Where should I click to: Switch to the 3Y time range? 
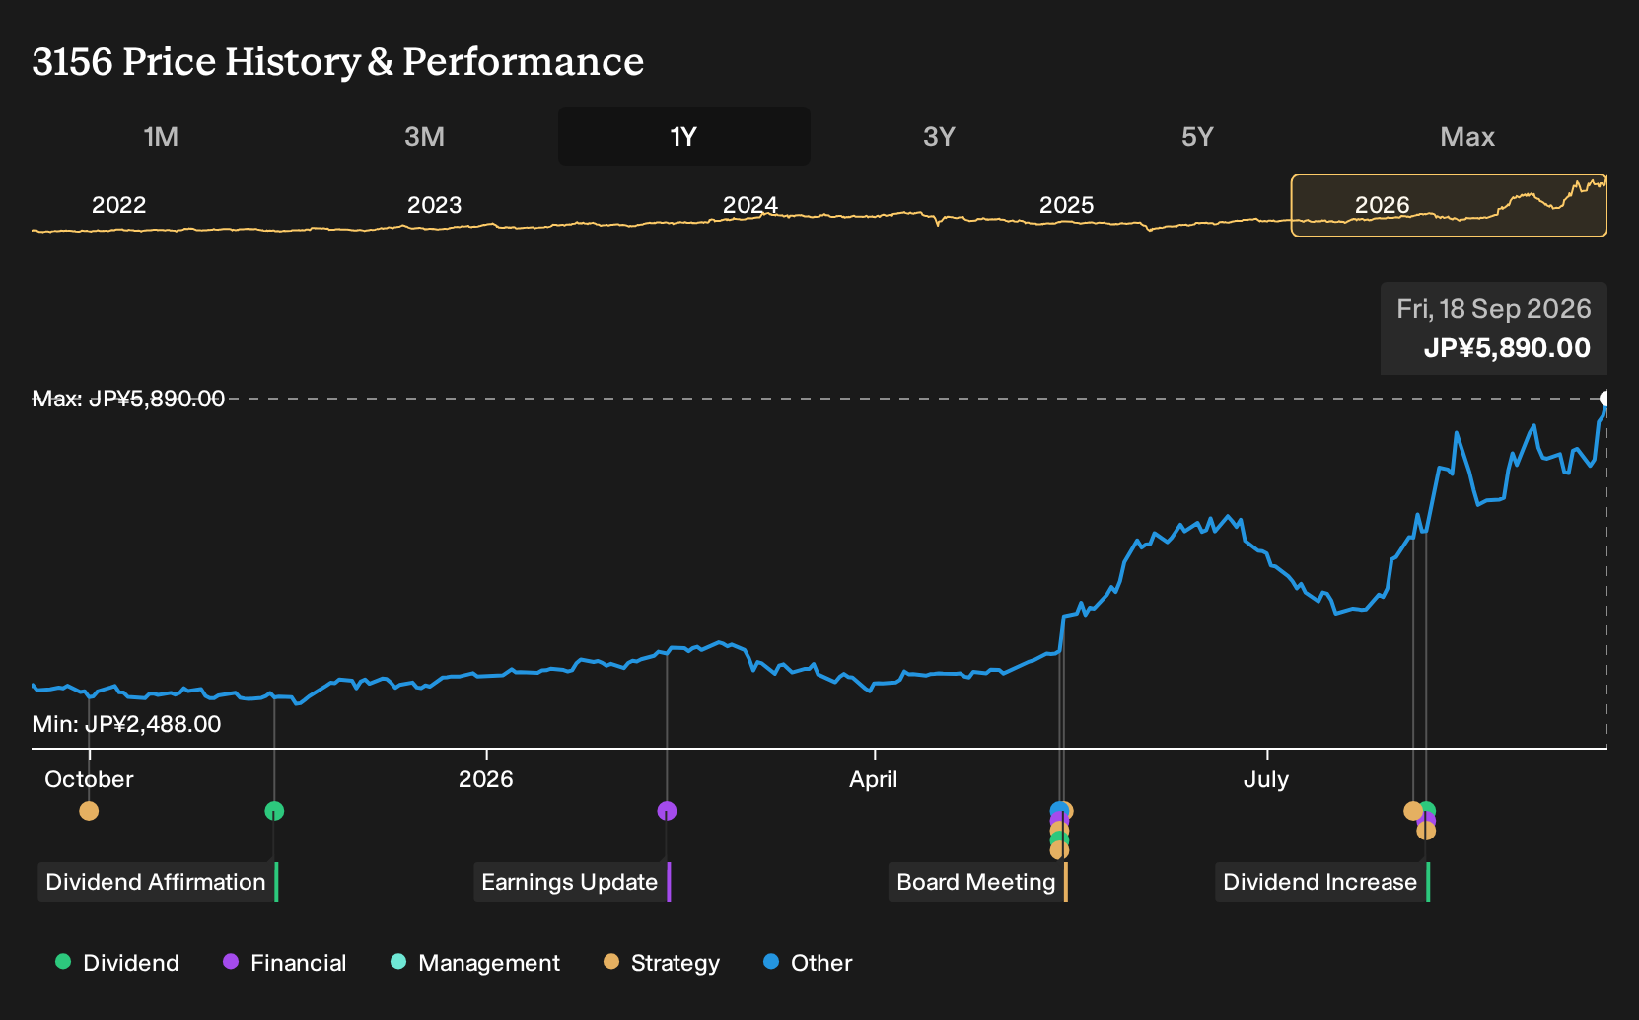(939, 136)
